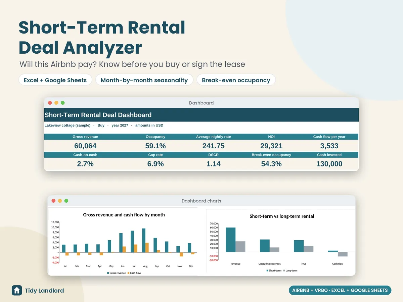403x302 pixels.
Task: Click the Dashboard window title
Action: point(201,103)
